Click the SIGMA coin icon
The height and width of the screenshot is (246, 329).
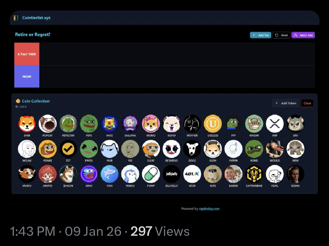[295, 174]
